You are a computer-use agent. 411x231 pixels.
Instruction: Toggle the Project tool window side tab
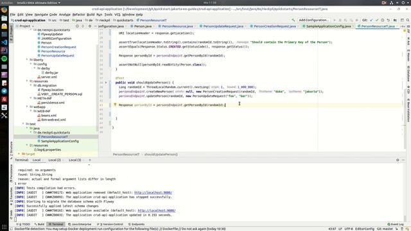click(x=12, y=33)
